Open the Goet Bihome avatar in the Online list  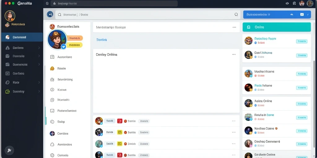pos(249,55)
